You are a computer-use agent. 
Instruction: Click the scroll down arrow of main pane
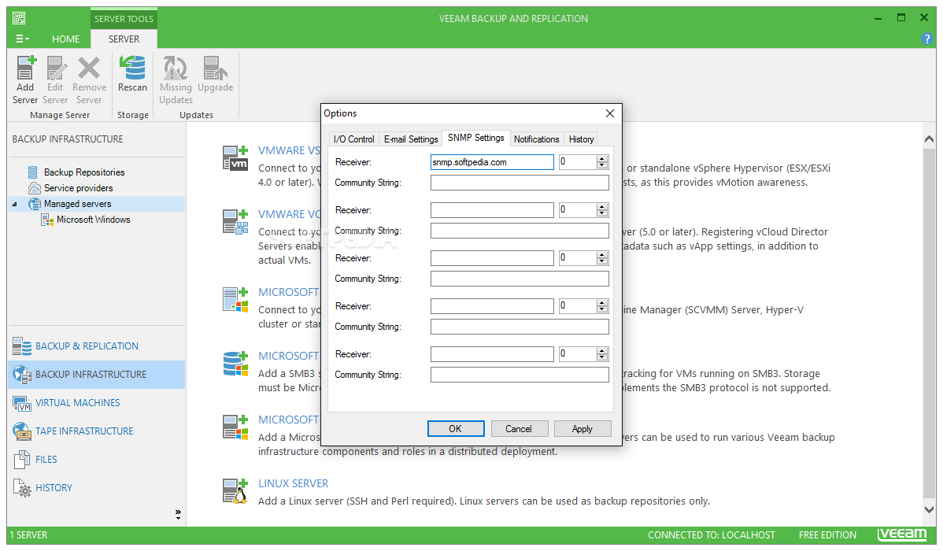click(x=929, y=509)
